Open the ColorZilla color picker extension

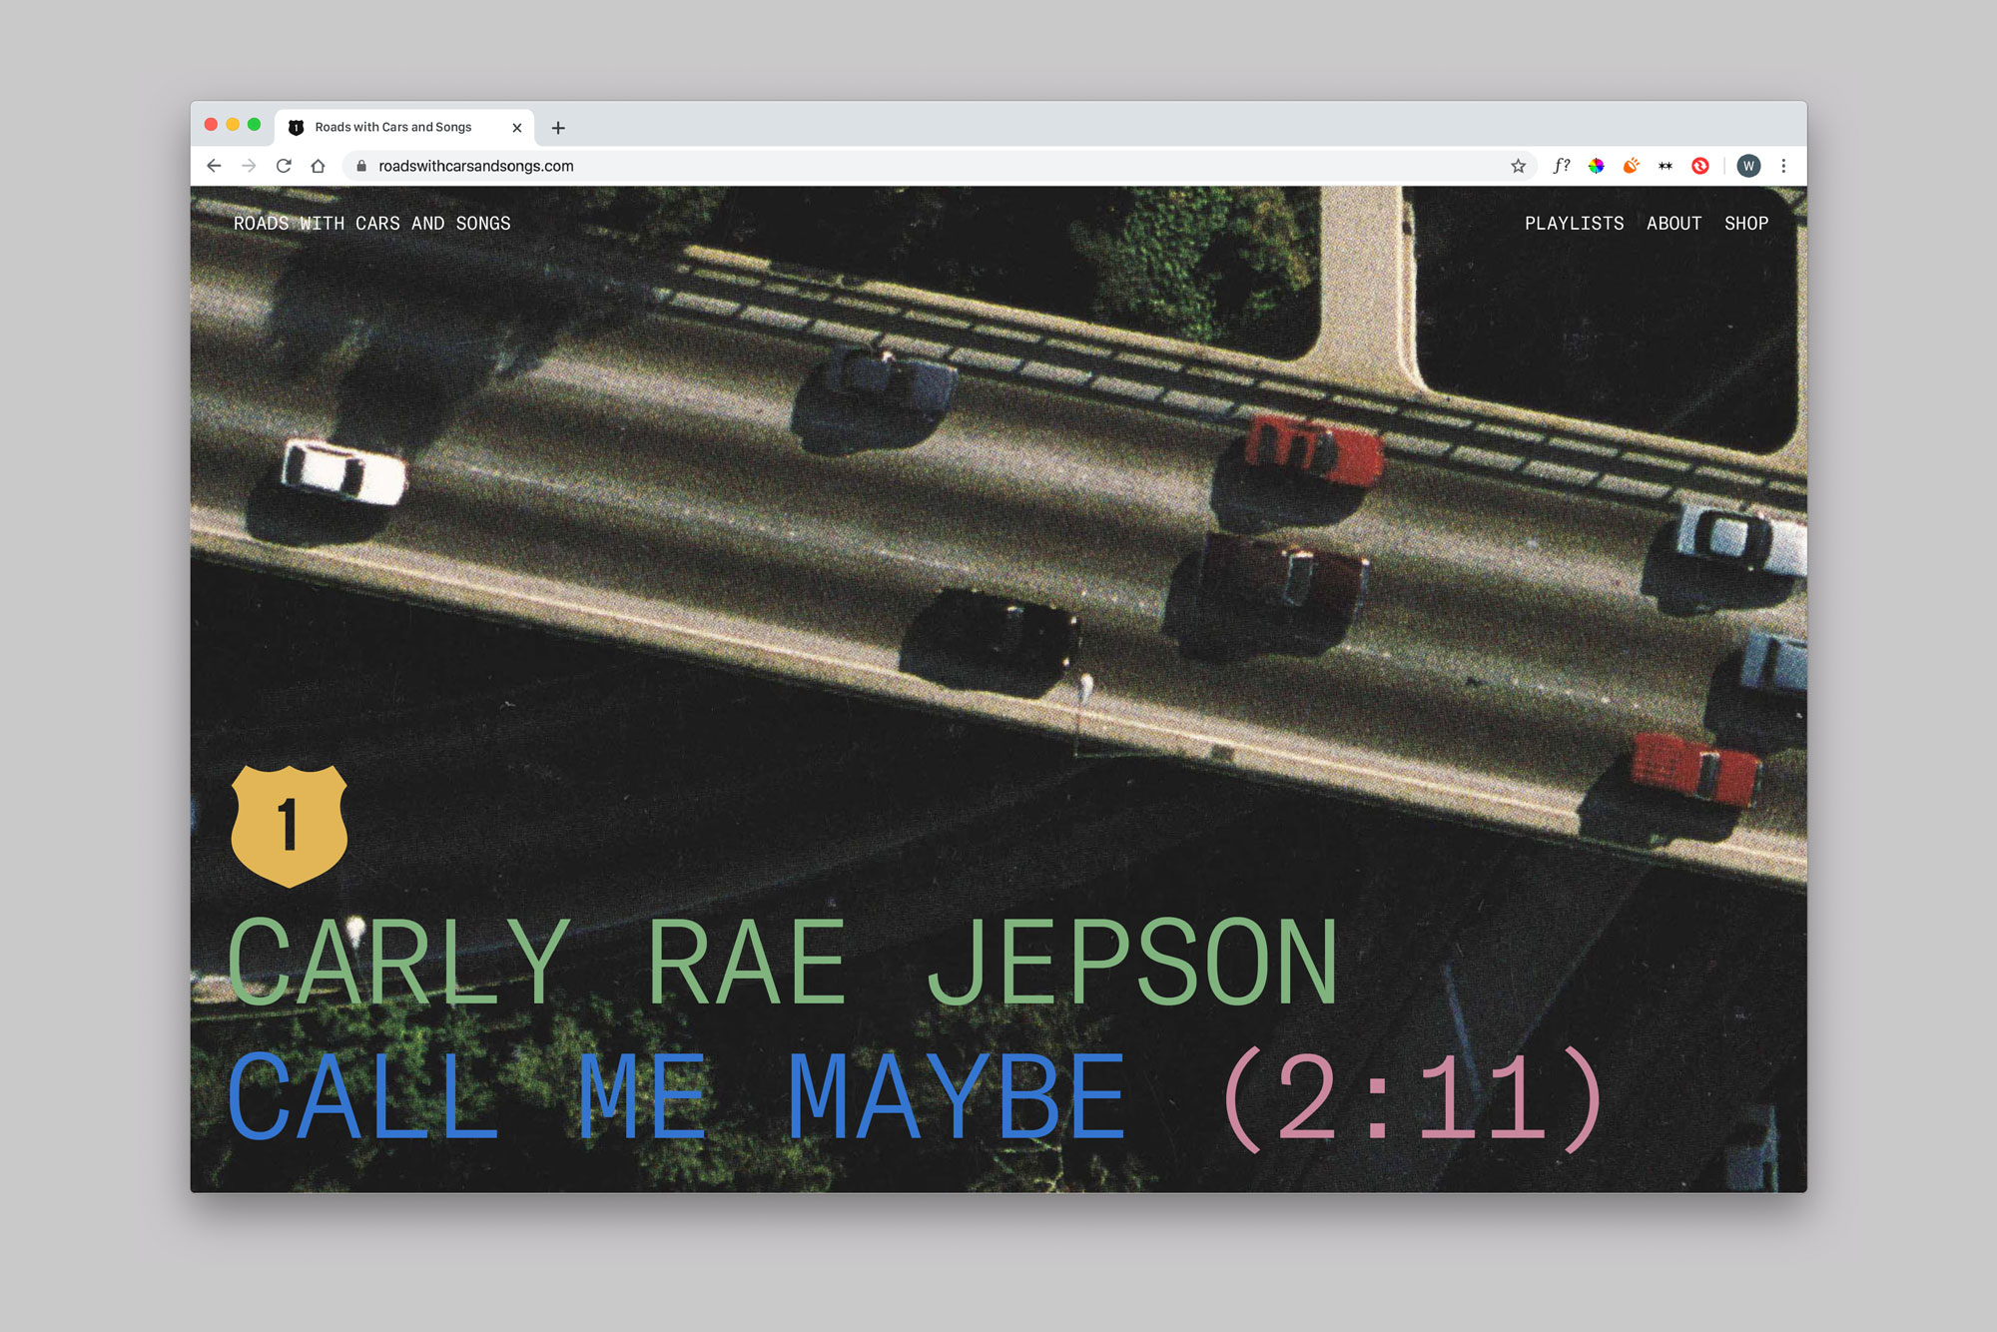[x=1597, y=166]
